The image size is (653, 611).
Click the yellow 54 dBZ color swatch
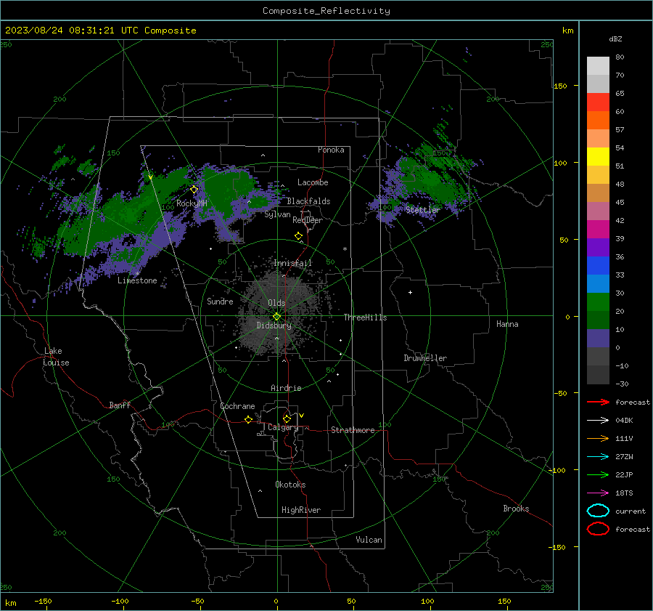coord(598,156)
